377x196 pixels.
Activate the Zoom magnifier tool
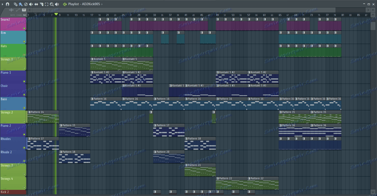coord(52,4)
